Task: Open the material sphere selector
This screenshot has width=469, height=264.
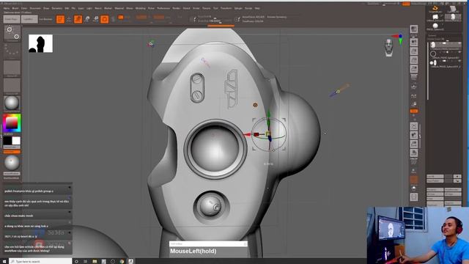Action: click(12, 103)
